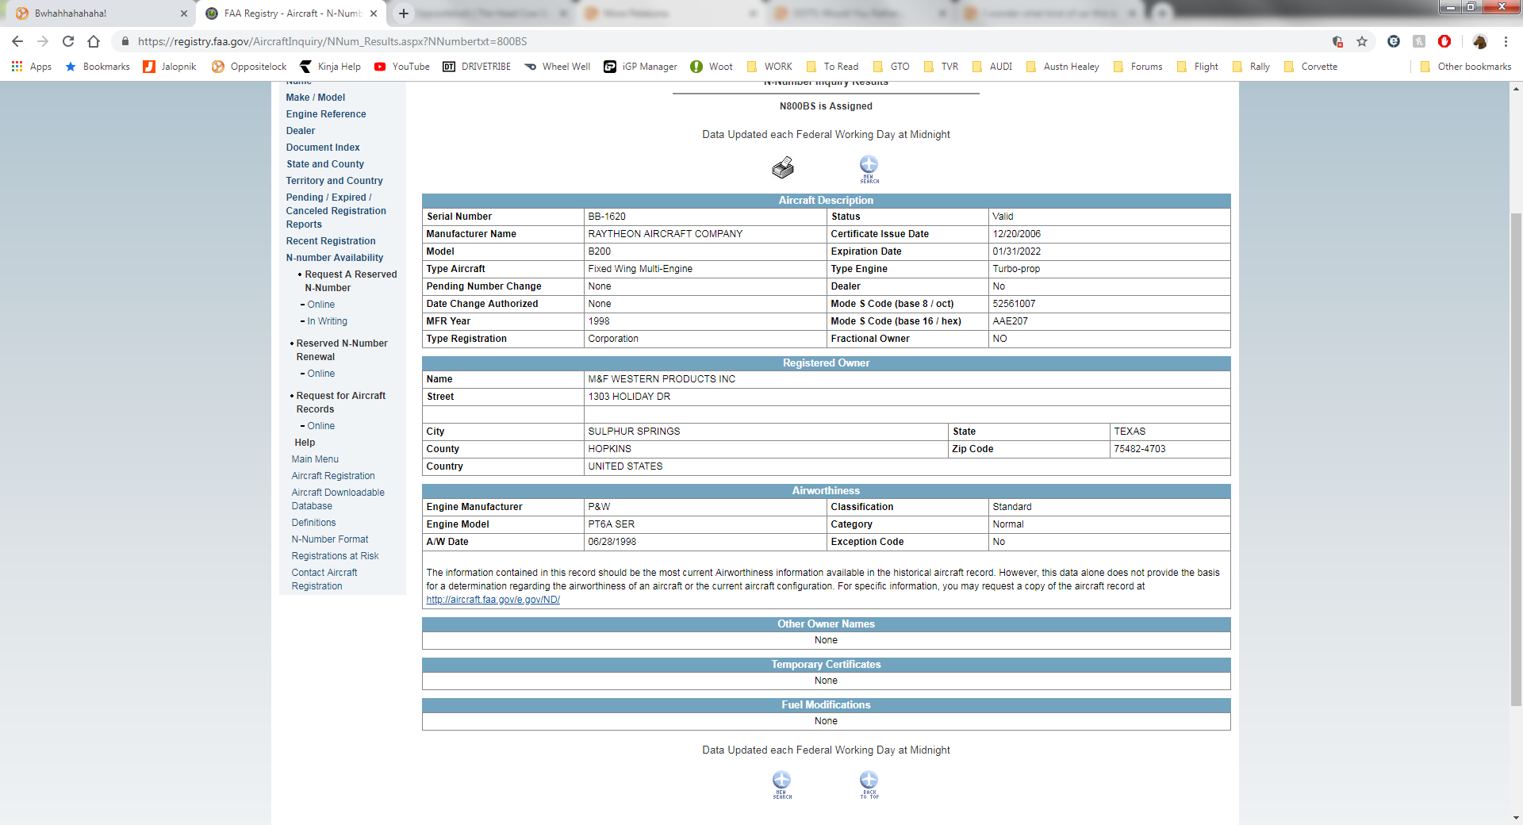1523x825 pixels.
Task: Open Wheel Well bookmark
Action: click(x=558, y=67)
